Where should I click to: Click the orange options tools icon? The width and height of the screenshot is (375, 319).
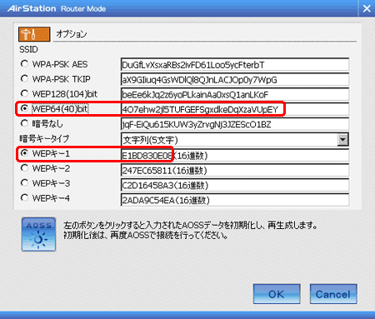(x=34, y=34)
